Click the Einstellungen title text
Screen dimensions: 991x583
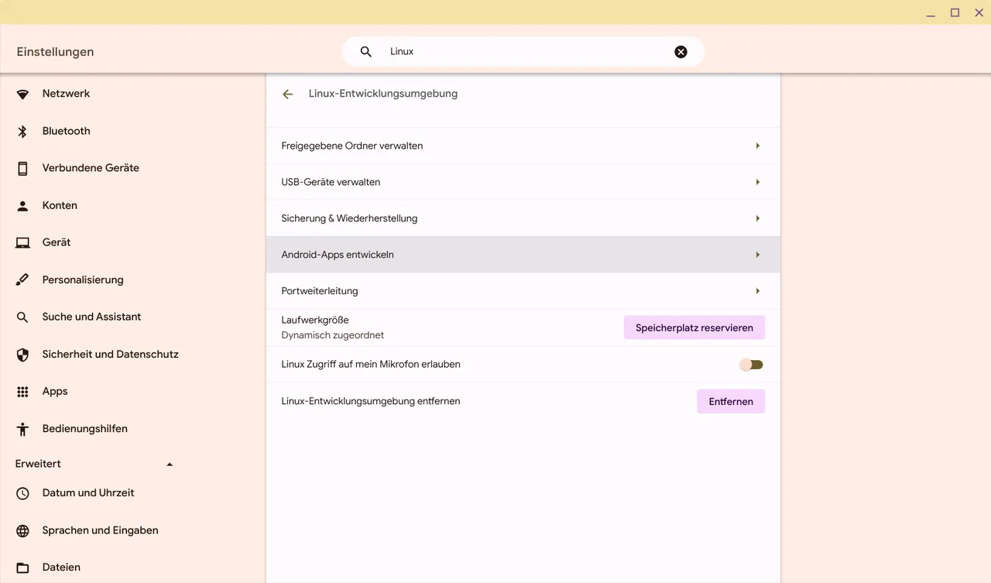tap(55, 52)
